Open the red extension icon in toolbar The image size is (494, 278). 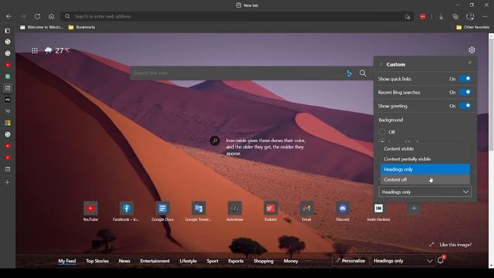pyautogui.click(x=423, y=17)
